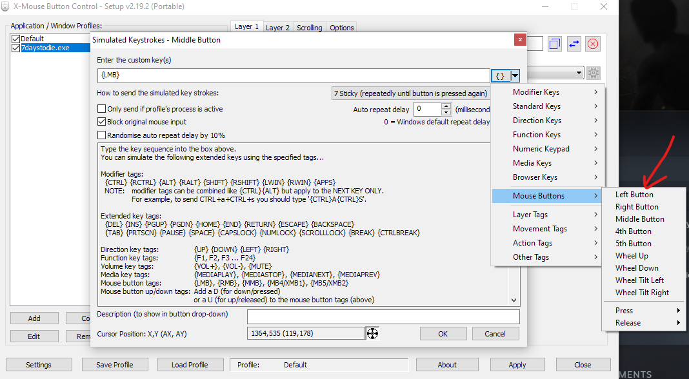Choose Wheel Tilt Left from submenu

pyautogui.click(x=644, y=280)
